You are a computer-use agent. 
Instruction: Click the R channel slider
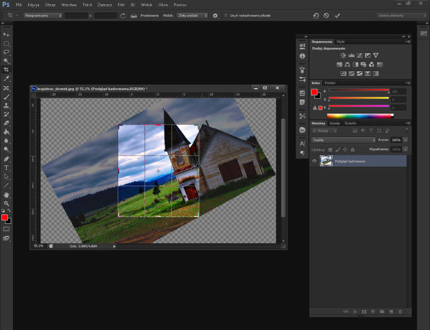(x=359, y=90)
